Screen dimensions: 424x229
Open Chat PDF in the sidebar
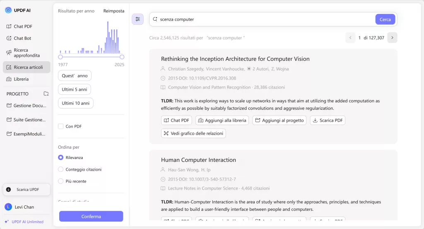(x=22, y=27)
